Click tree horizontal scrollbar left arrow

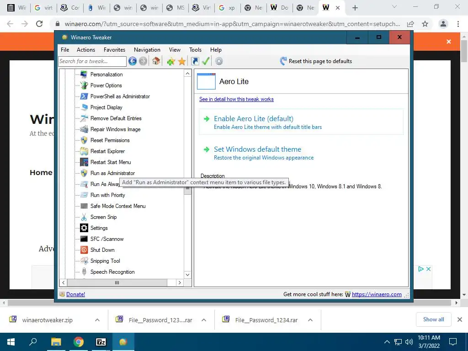tap(63, 282)
